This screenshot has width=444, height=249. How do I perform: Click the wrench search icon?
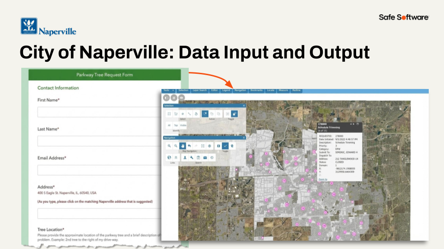click(191, 158)
